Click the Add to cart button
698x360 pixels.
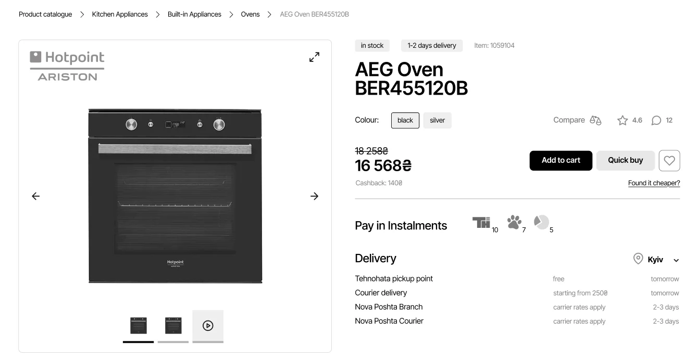click(x=560, y=160)
